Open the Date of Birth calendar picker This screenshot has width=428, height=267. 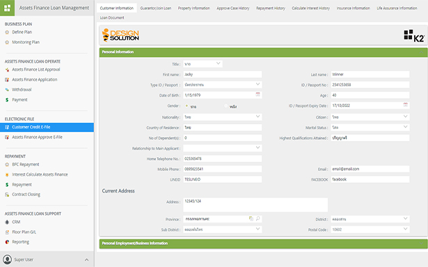[x=257, y=95]
